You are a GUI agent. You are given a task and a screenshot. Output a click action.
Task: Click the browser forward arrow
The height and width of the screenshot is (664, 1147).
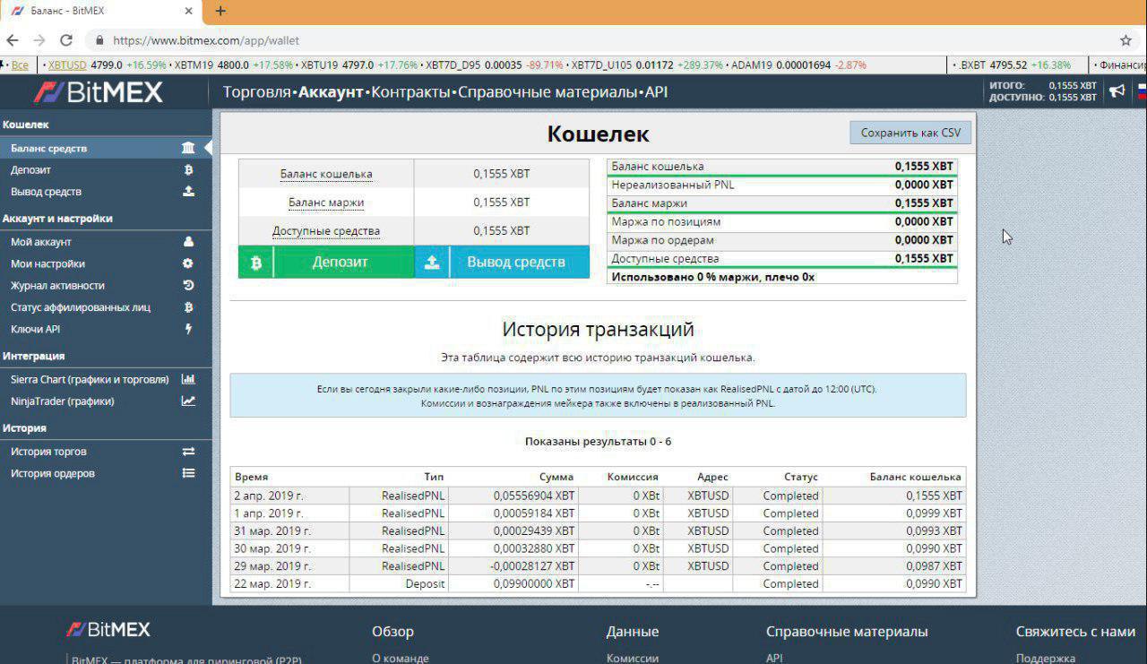pyautogui.click(x=39, y=40)
